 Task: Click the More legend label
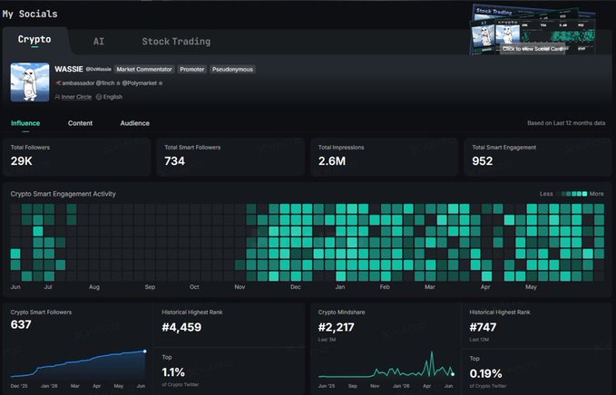point(596,194)
